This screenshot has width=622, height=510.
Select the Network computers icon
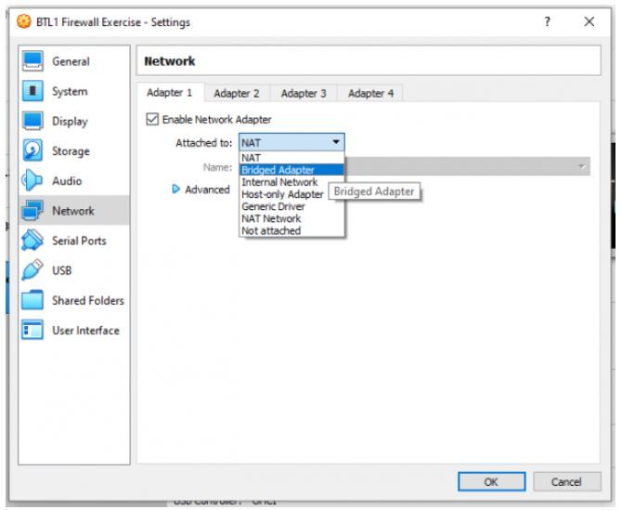point(32,210)
